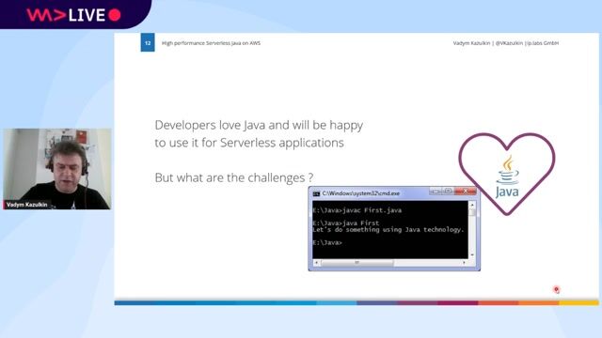Click 'High performance Serverless Java on AWS' header
The height and width of the screenshot is (338, 602).
coord(211,43)
